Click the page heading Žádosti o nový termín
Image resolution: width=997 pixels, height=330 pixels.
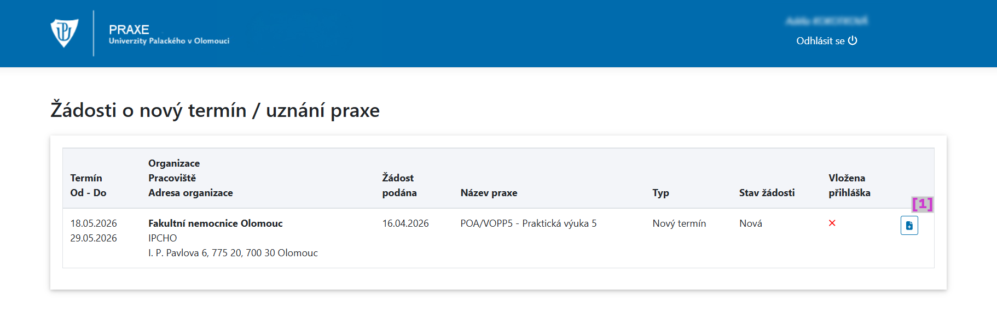[x=215, y=110]
